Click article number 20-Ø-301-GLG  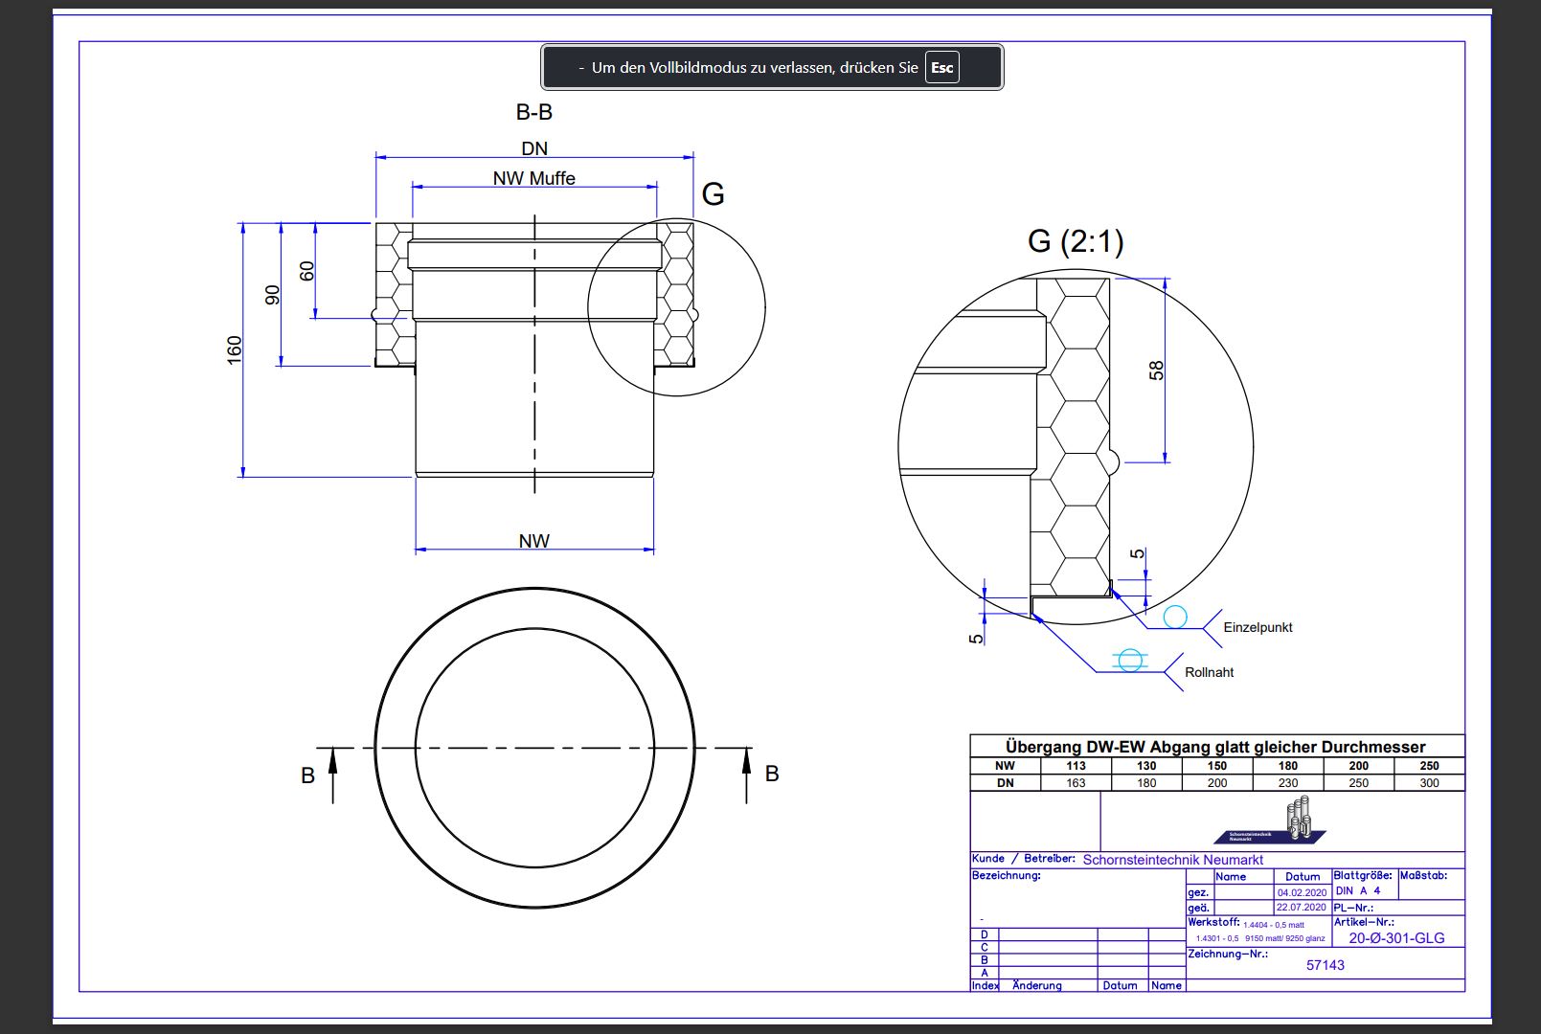(1396, 938)
